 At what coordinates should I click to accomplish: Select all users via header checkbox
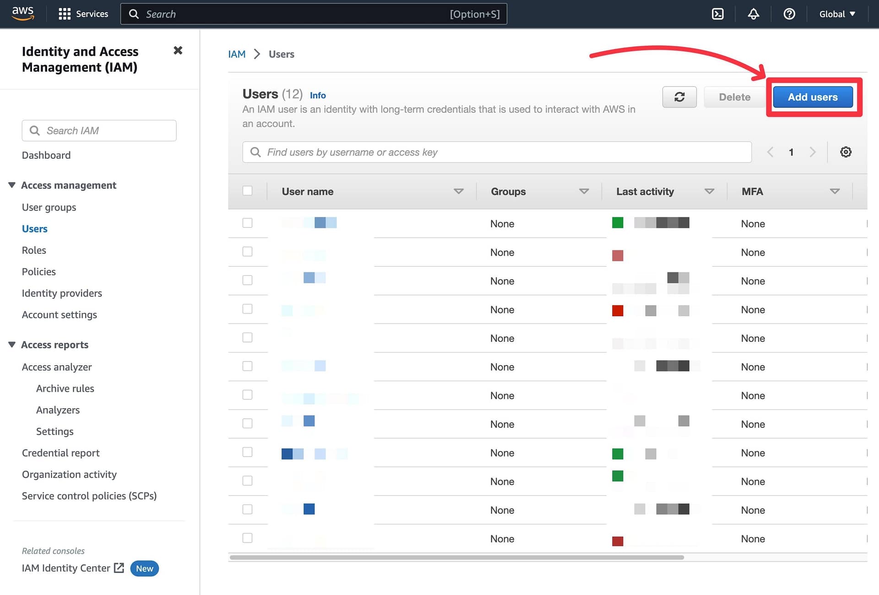pos(247,190)
